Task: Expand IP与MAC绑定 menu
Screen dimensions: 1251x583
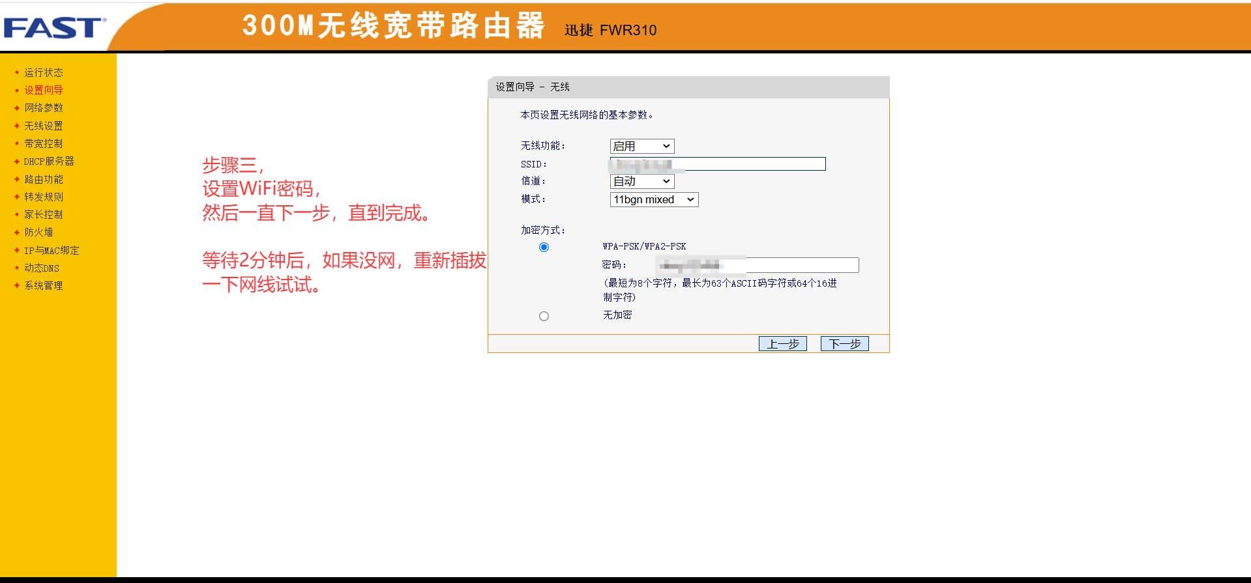Action: coord(52,250)
